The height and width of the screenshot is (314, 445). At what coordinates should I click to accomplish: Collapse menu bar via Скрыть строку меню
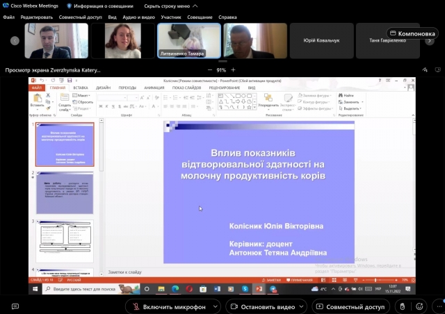168,5
